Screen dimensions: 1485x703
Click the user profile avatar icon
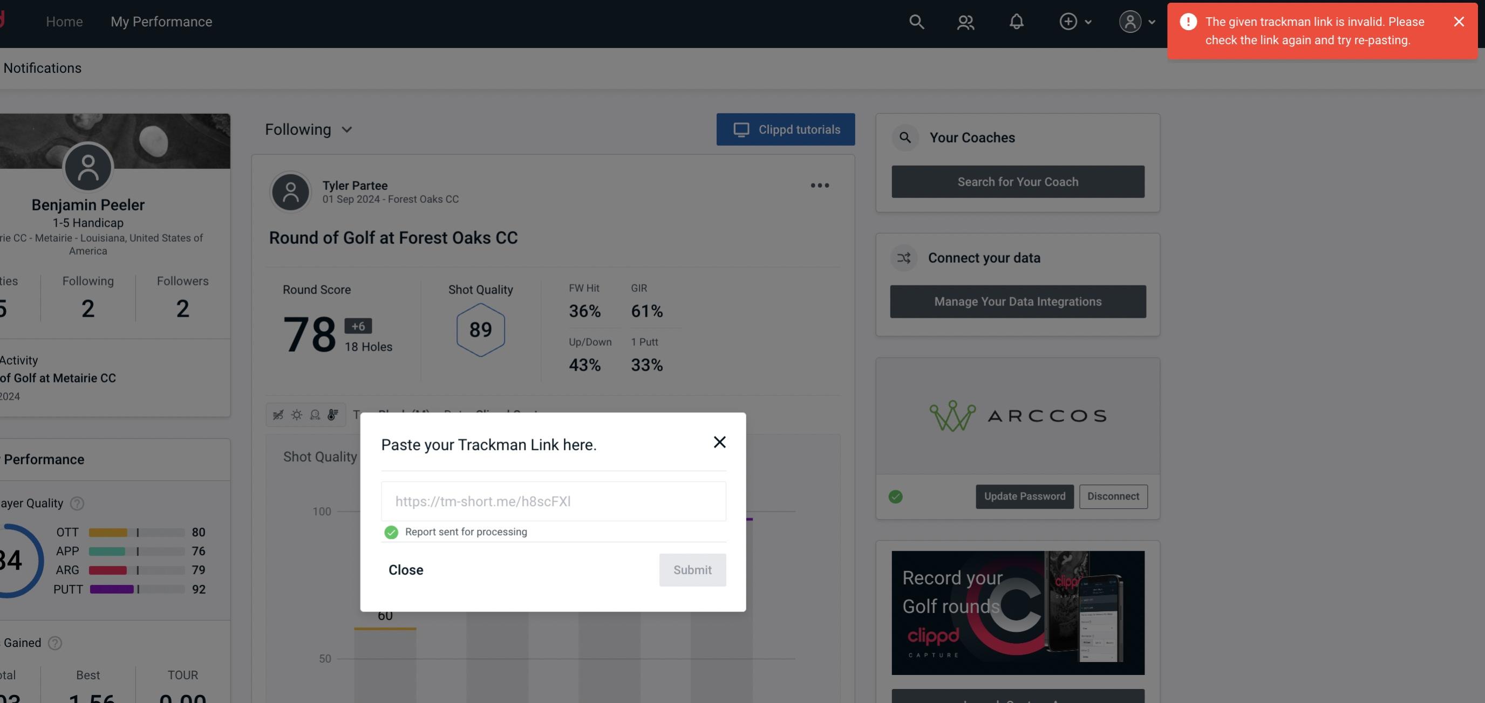tap(1130, 21)
